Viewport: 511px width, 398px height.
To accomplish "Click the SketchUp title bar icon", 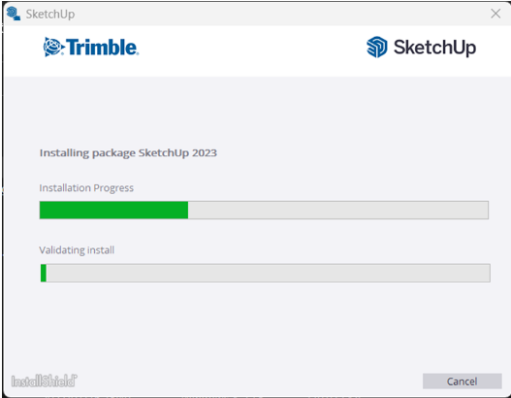I will pyautogui.click(x=14, y=14).
